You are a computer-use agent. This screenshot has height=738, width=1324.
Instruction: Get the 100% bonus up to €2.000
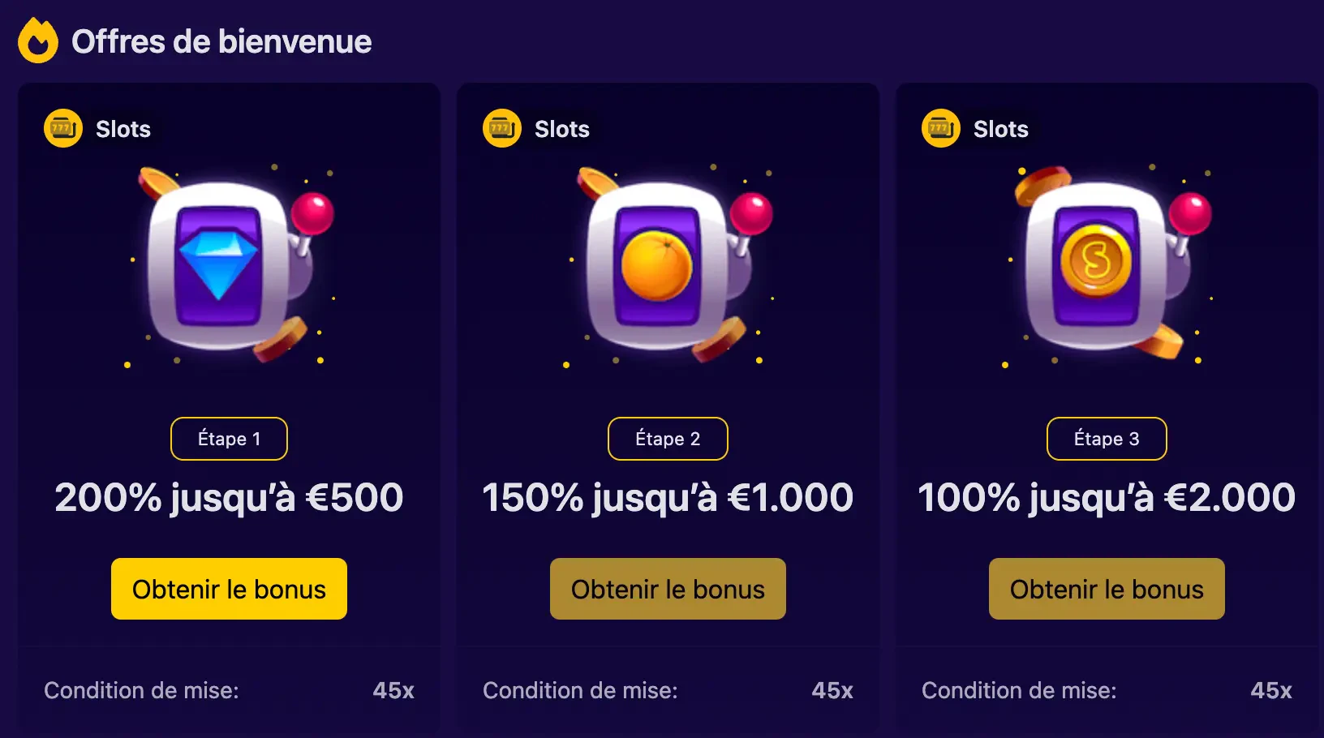[x=1107, y=589]
